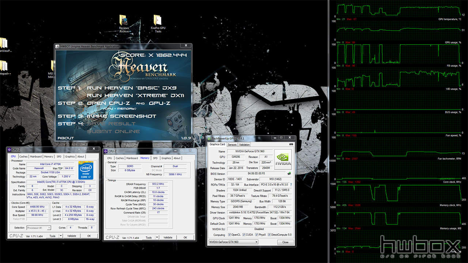Toggle the DirectCompute 5.0 checkbox

tap(269, 235)
